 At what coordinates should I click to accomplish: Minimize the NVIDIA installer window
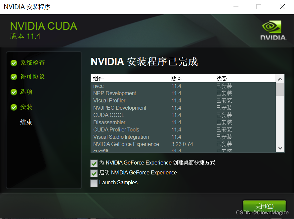click(x=236, y=7)
